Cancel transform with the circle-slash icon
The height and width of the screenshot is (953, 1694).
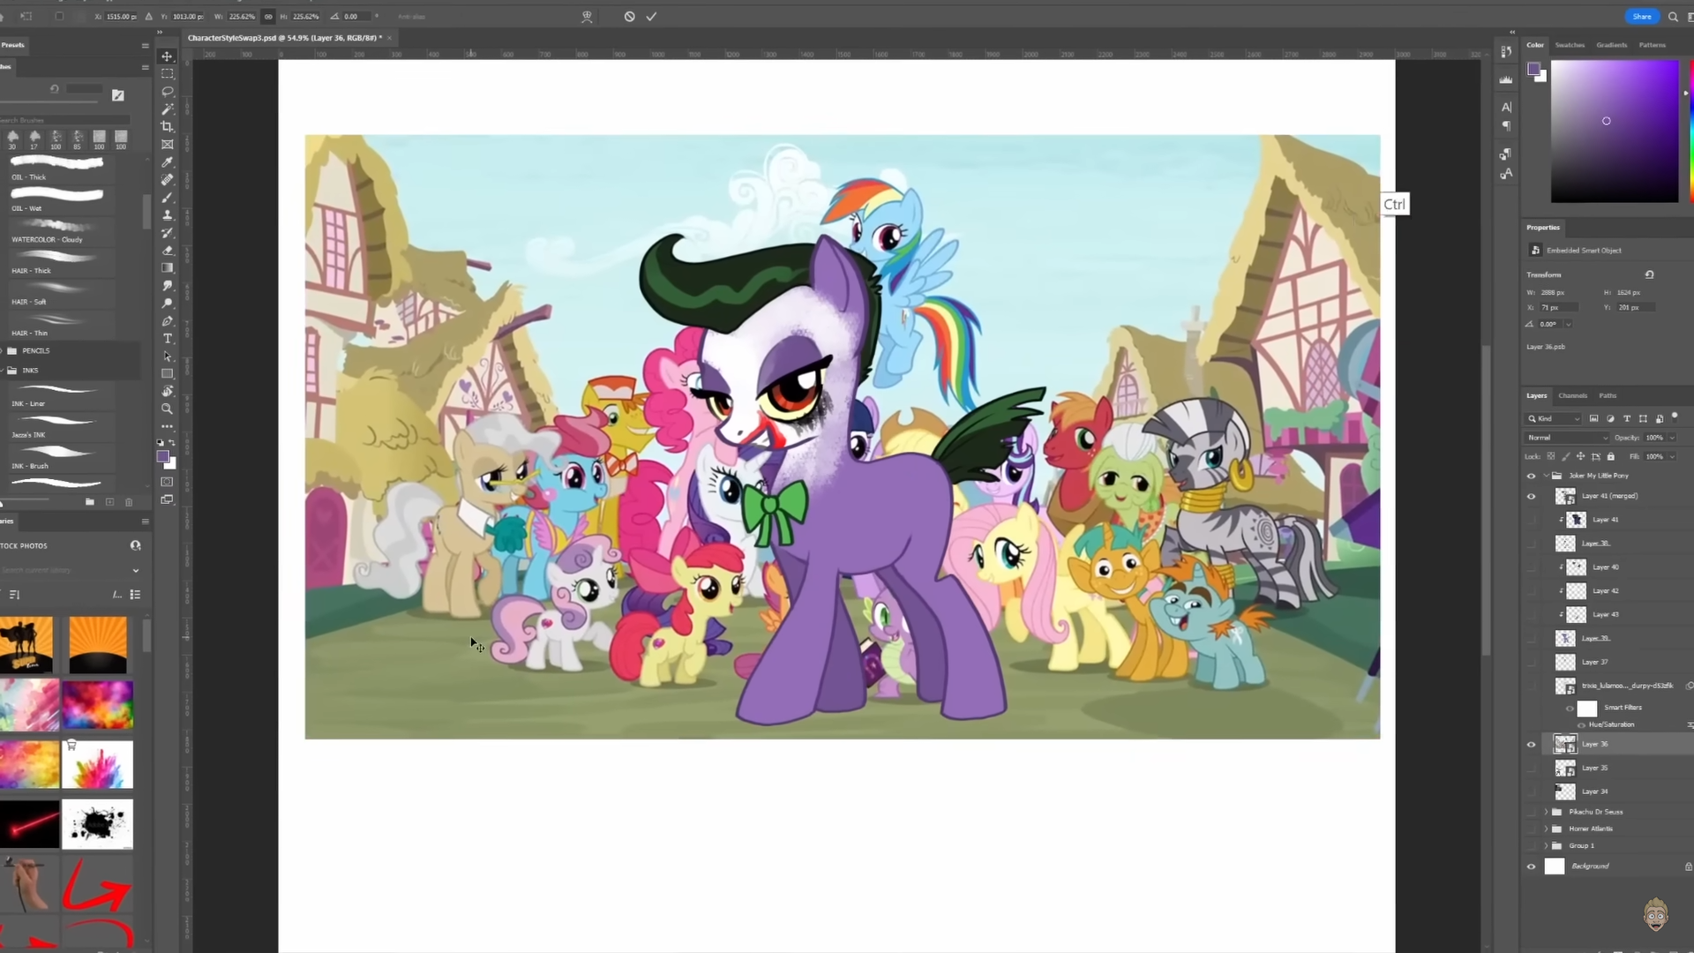629,16
